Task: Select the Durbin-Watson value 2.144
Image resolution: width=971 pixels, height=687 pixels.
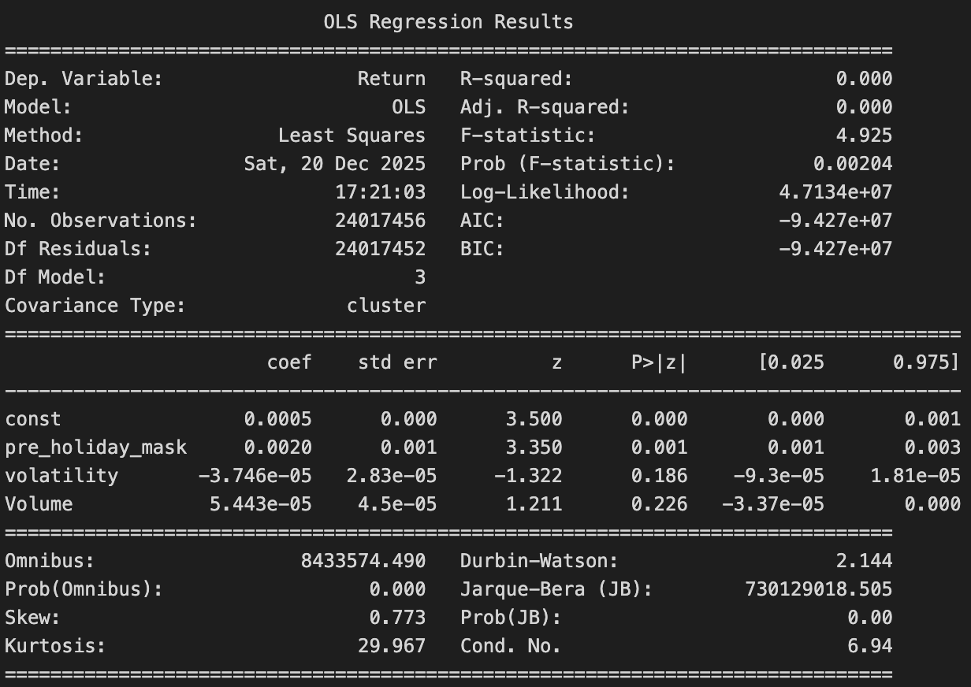Action: [x=864, y=561]
